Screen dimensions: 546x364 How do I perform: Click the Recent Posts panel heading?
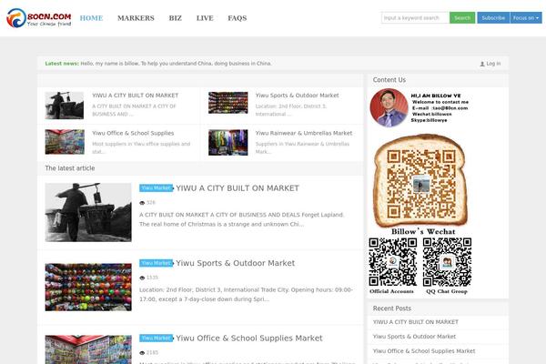(391, 308)
